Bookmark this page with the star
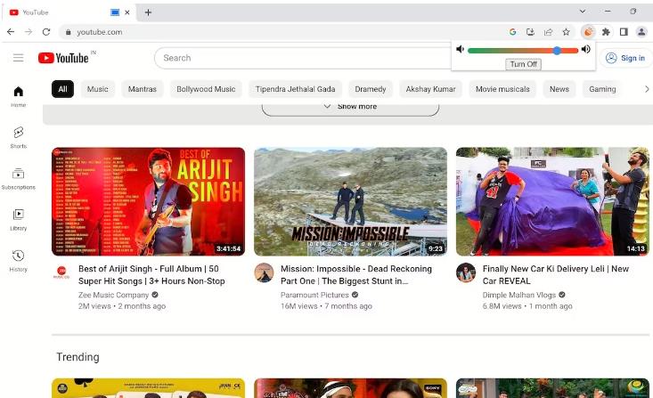 click(566, 32)
